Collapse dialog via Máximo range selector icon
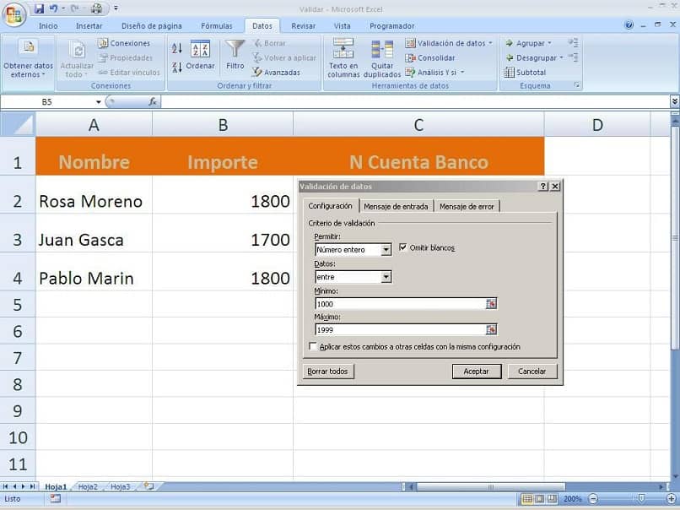Screen dimensions: 680x510 tap(491, 330)
